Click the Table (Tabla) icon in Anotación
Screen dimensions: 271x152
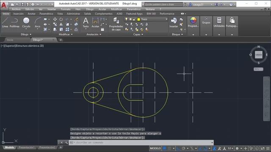[102, 30]
